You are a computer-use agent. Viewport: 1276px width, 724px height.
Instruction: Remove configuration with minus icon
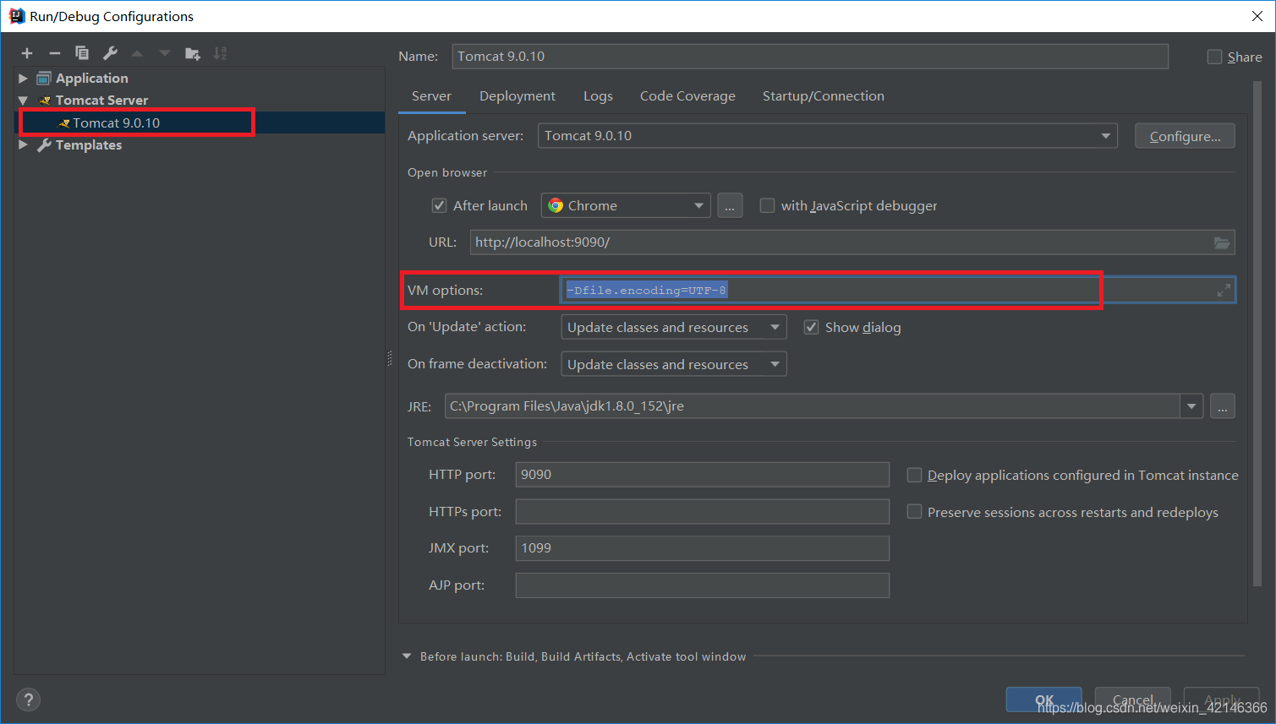[x=55, y=53]
